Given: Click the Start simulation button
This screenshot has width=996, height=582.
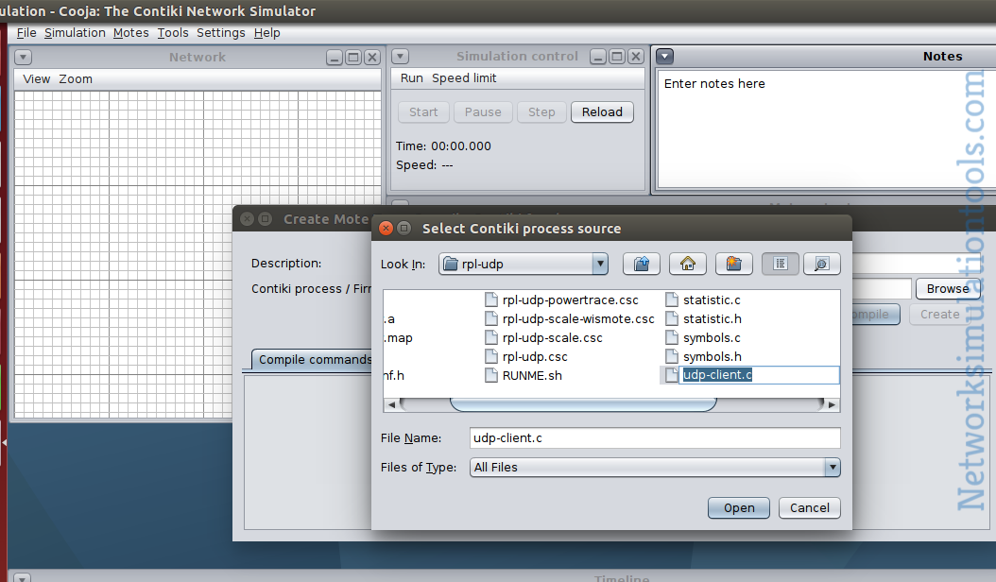Looking at the screenshot, I should [x=423, y=111].
